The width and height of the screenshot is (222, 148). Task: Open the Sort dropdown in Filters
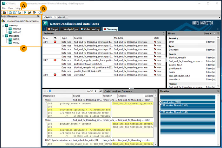208,33
